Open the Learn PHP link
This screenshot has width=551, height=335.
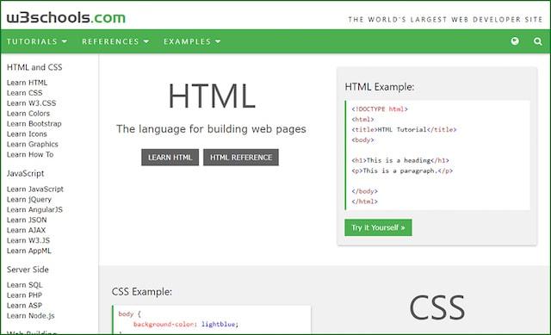tap(25, 295)
